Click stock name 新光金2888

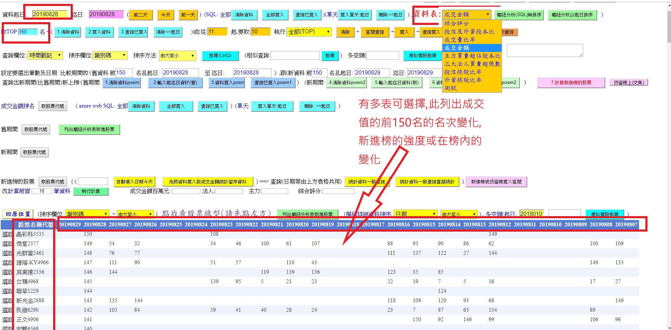(x=30, y=300)
